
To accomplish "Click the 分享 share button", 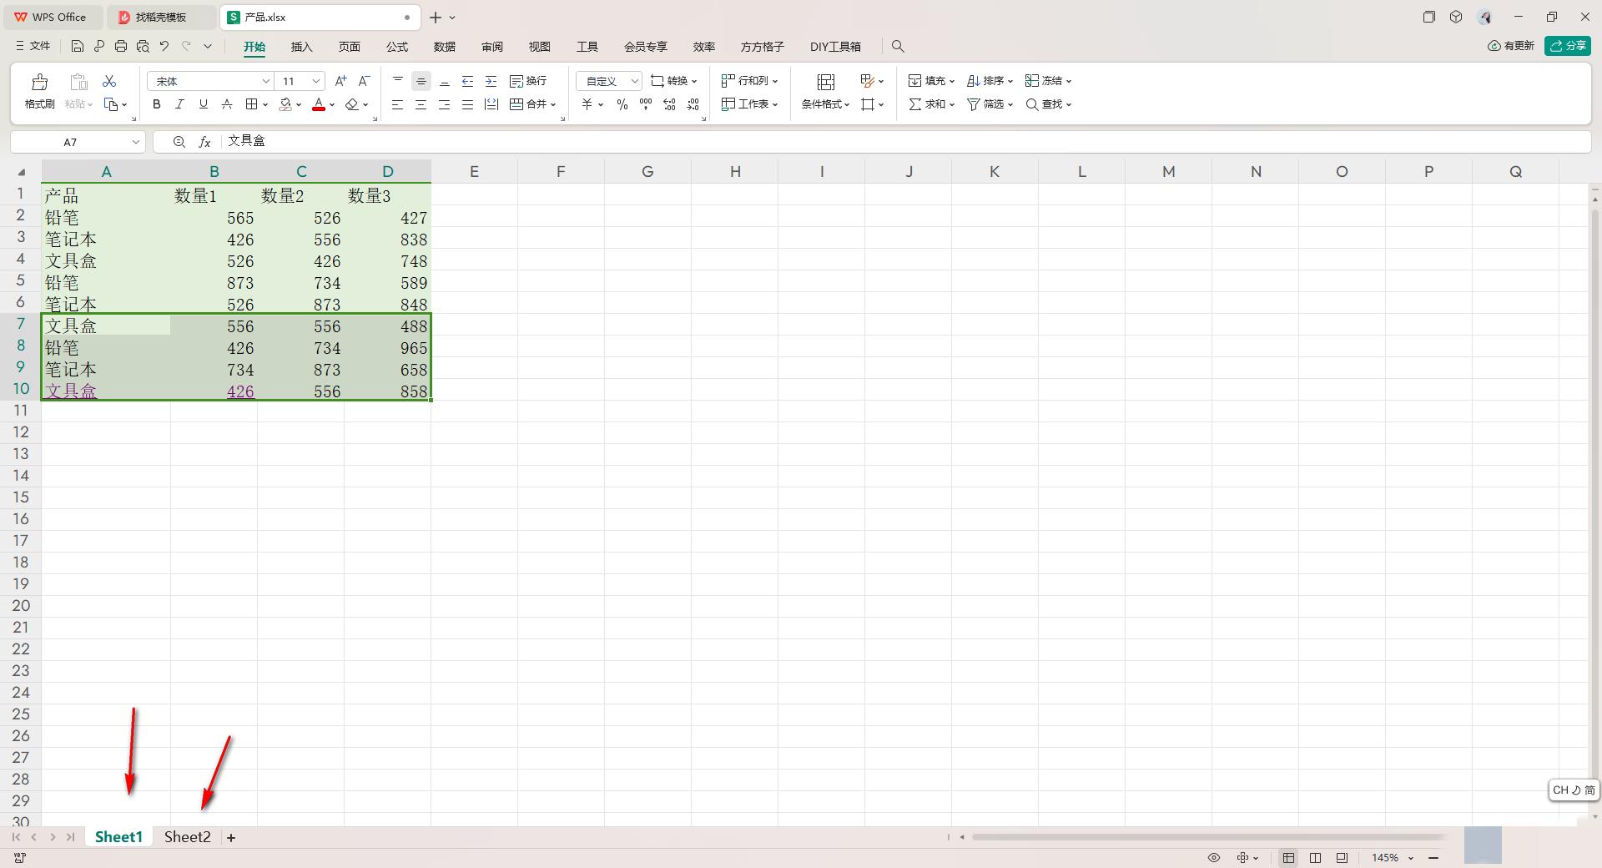I will pyautogui.click(x=1567, y=46).
